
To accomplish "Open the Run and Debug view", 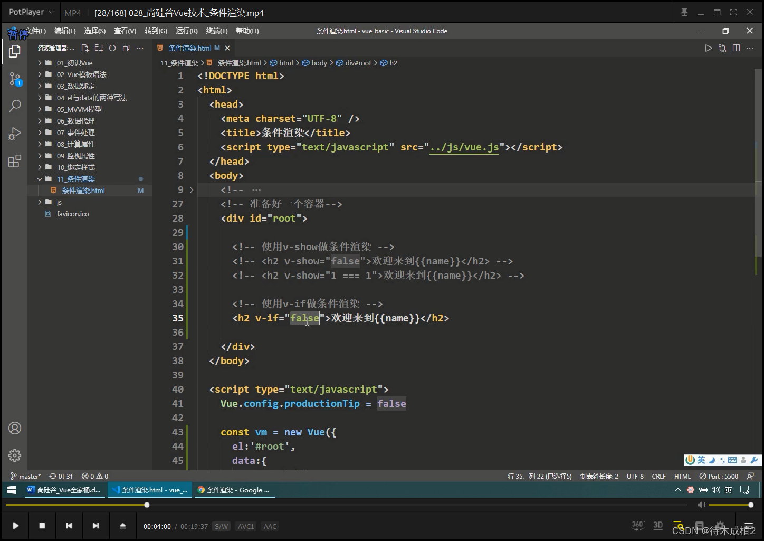I will pos(15,134).
